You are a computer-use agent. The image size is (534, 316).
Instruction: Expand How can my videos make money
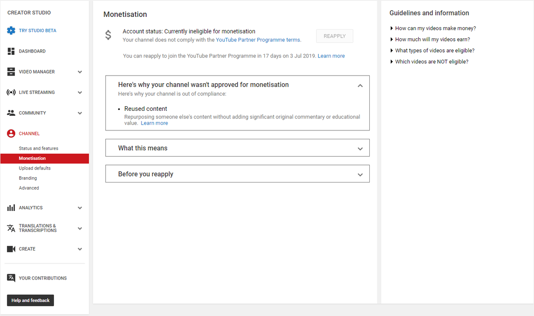[x=433, y=28]
